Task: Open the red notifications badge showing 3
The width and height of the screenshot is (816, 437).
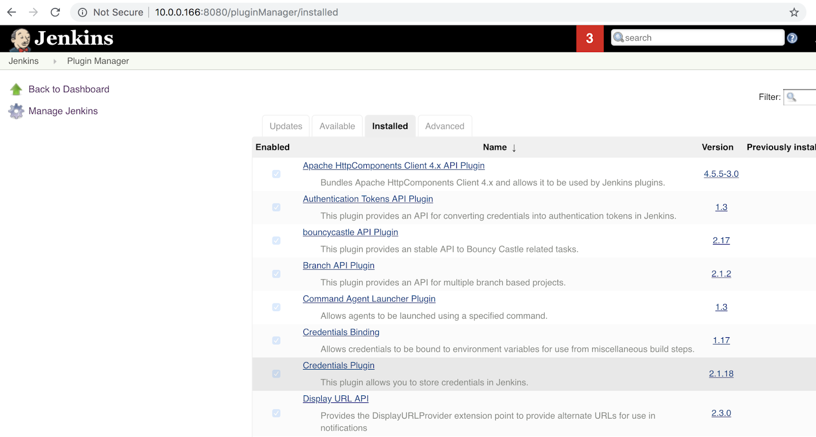Action: coord(590,38)
